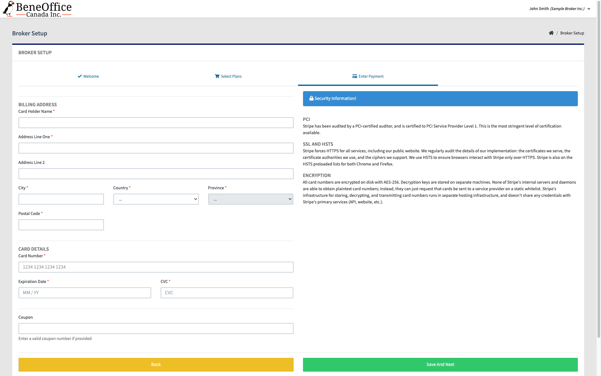This screenshot has width=601, height=376.
Task: Click the Coupon text field
Action: [156, 328]
